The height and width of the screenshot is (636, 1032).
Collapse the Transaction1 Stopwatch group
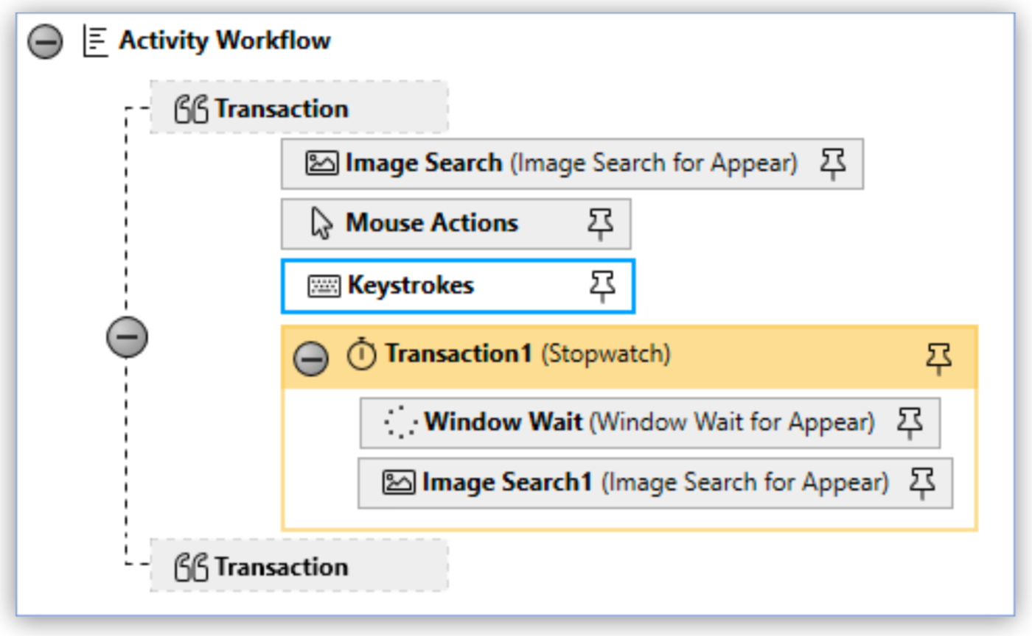(x=311, y=358)
